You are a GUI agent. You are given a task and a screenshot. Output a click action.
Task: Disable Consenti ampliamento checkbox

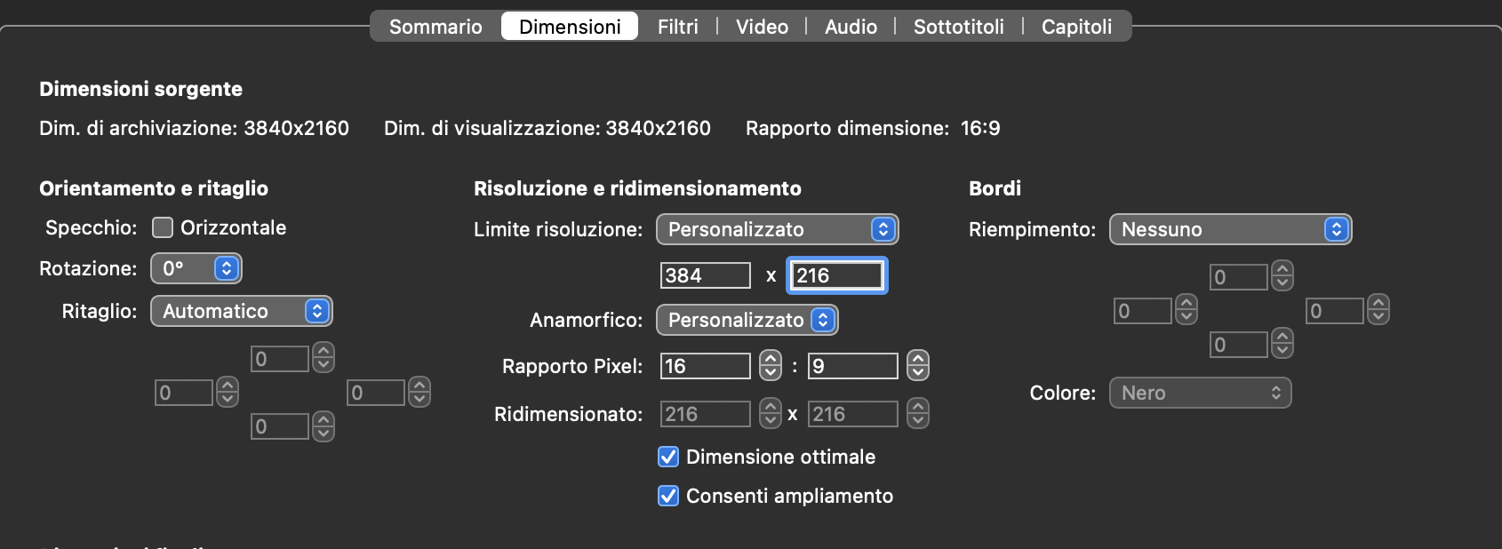click(668, 496)
